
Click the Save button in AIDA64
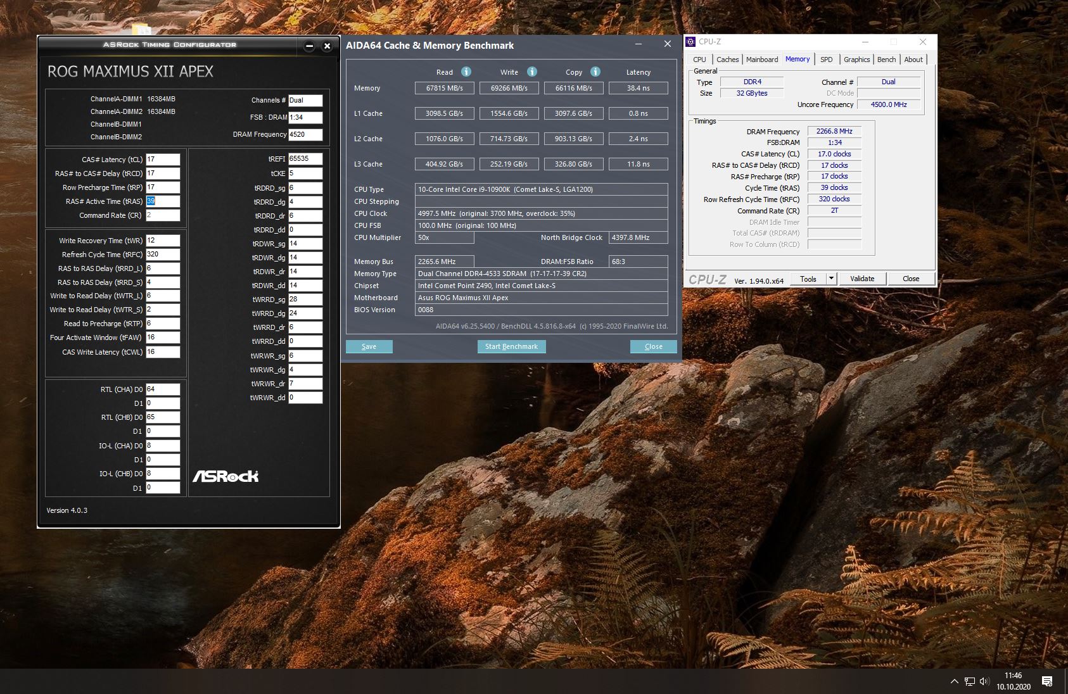coord(369,346)
